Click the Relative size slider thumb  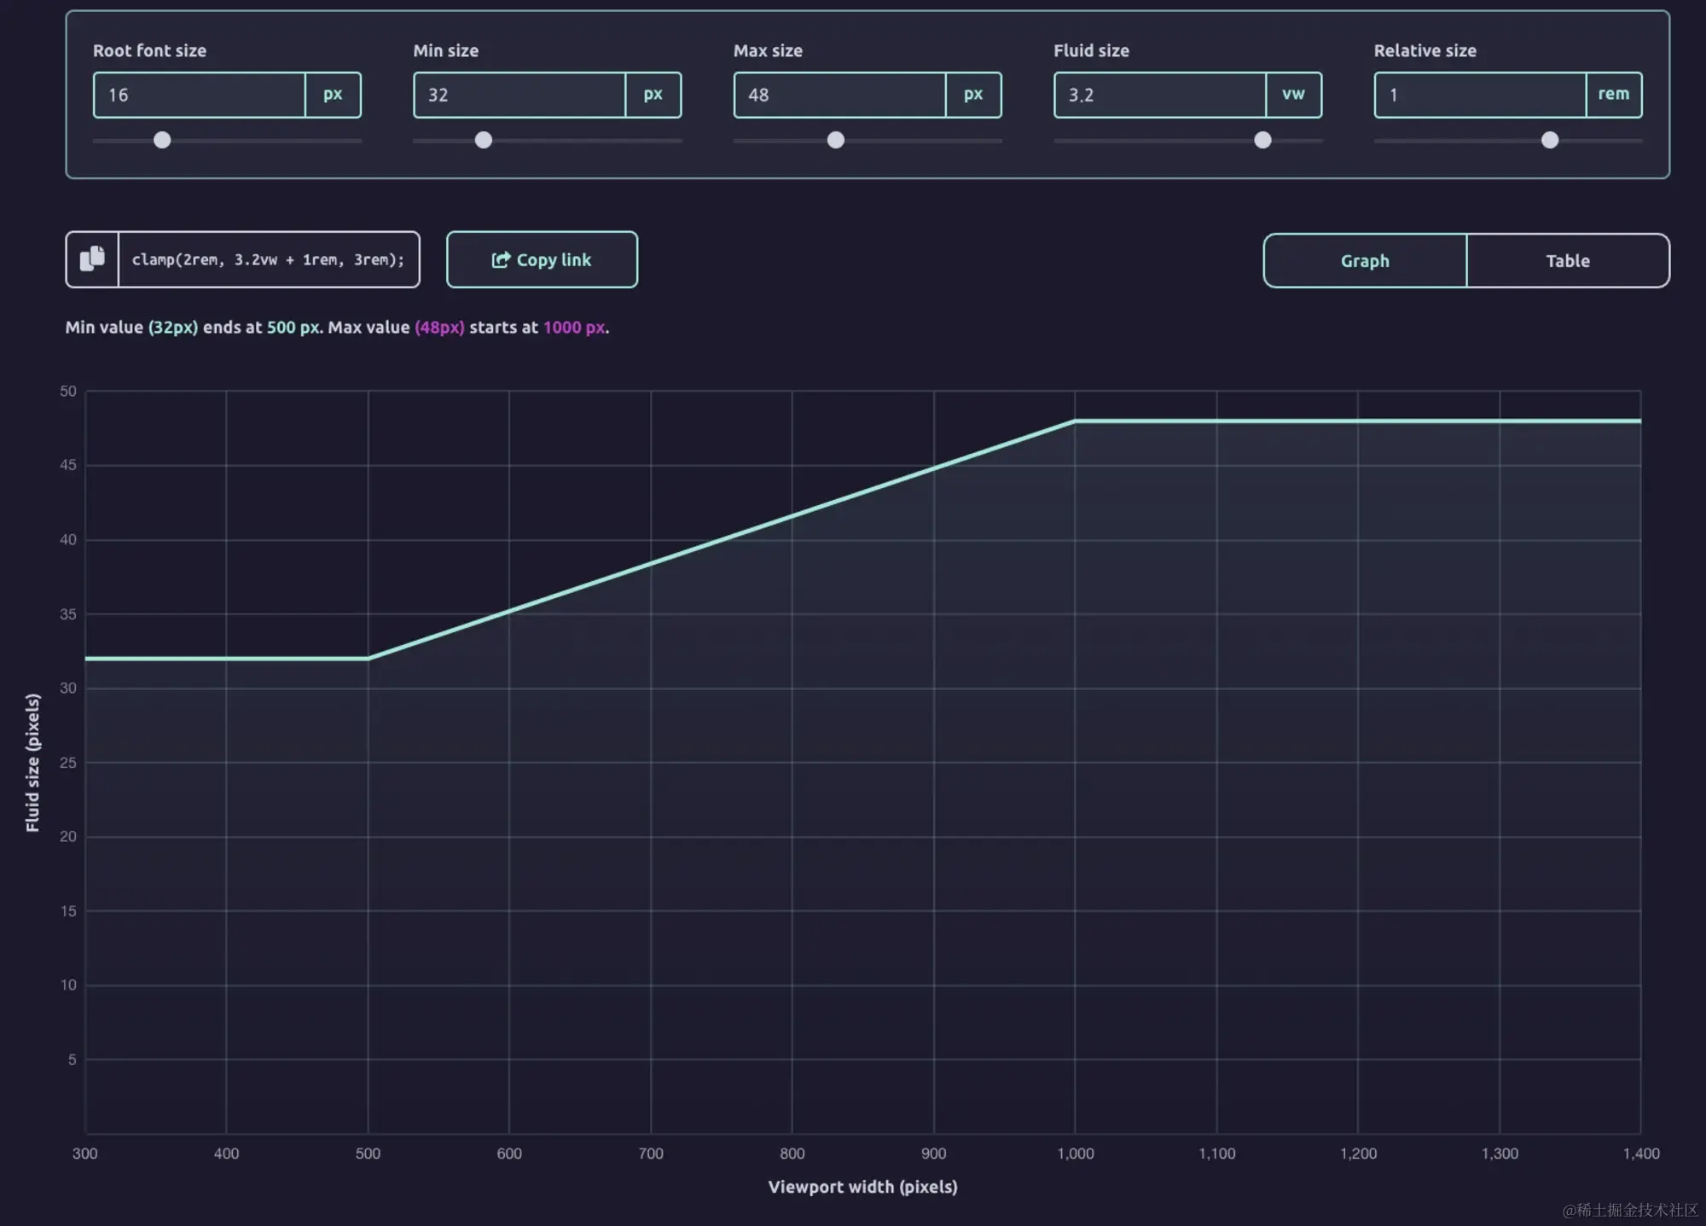point(1550,140)
